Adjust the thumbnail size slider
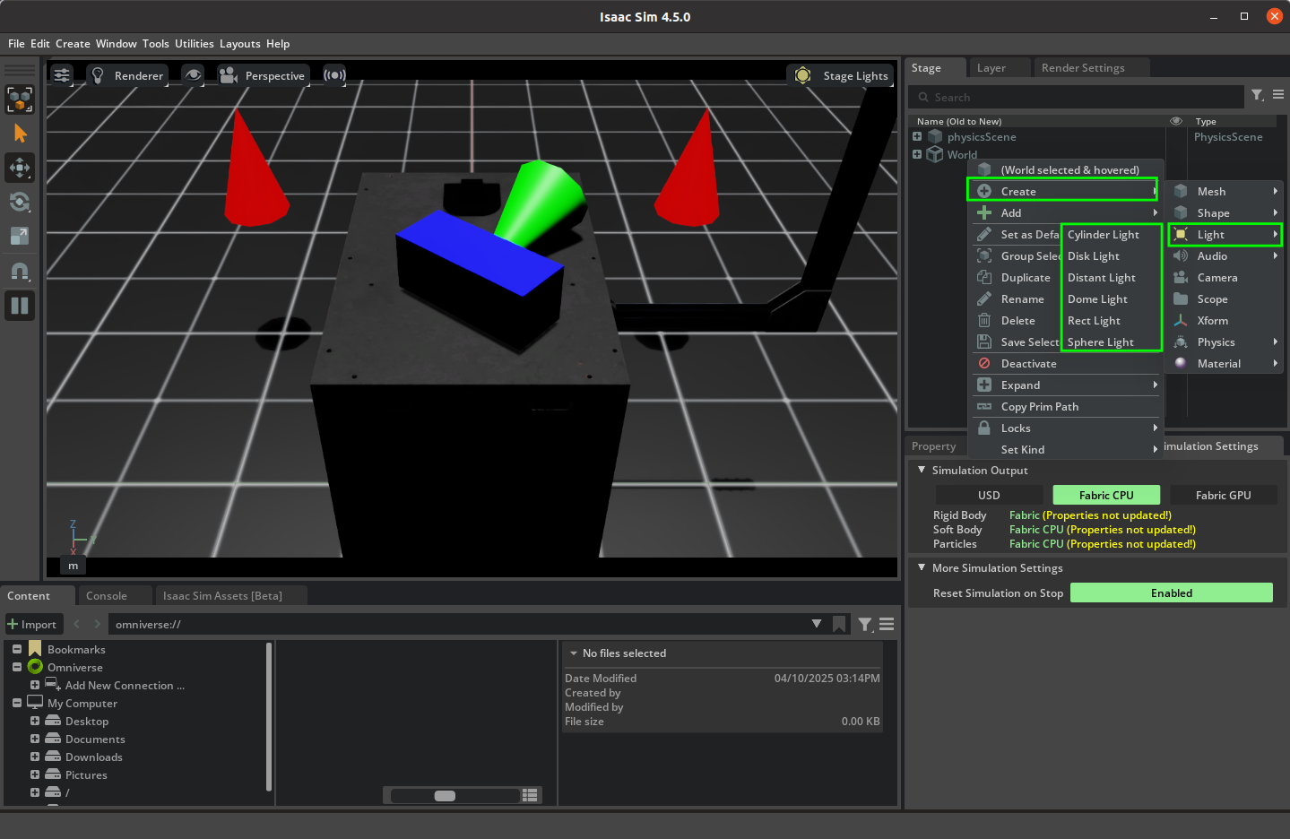1290x839 pixels. coord(454,795)
